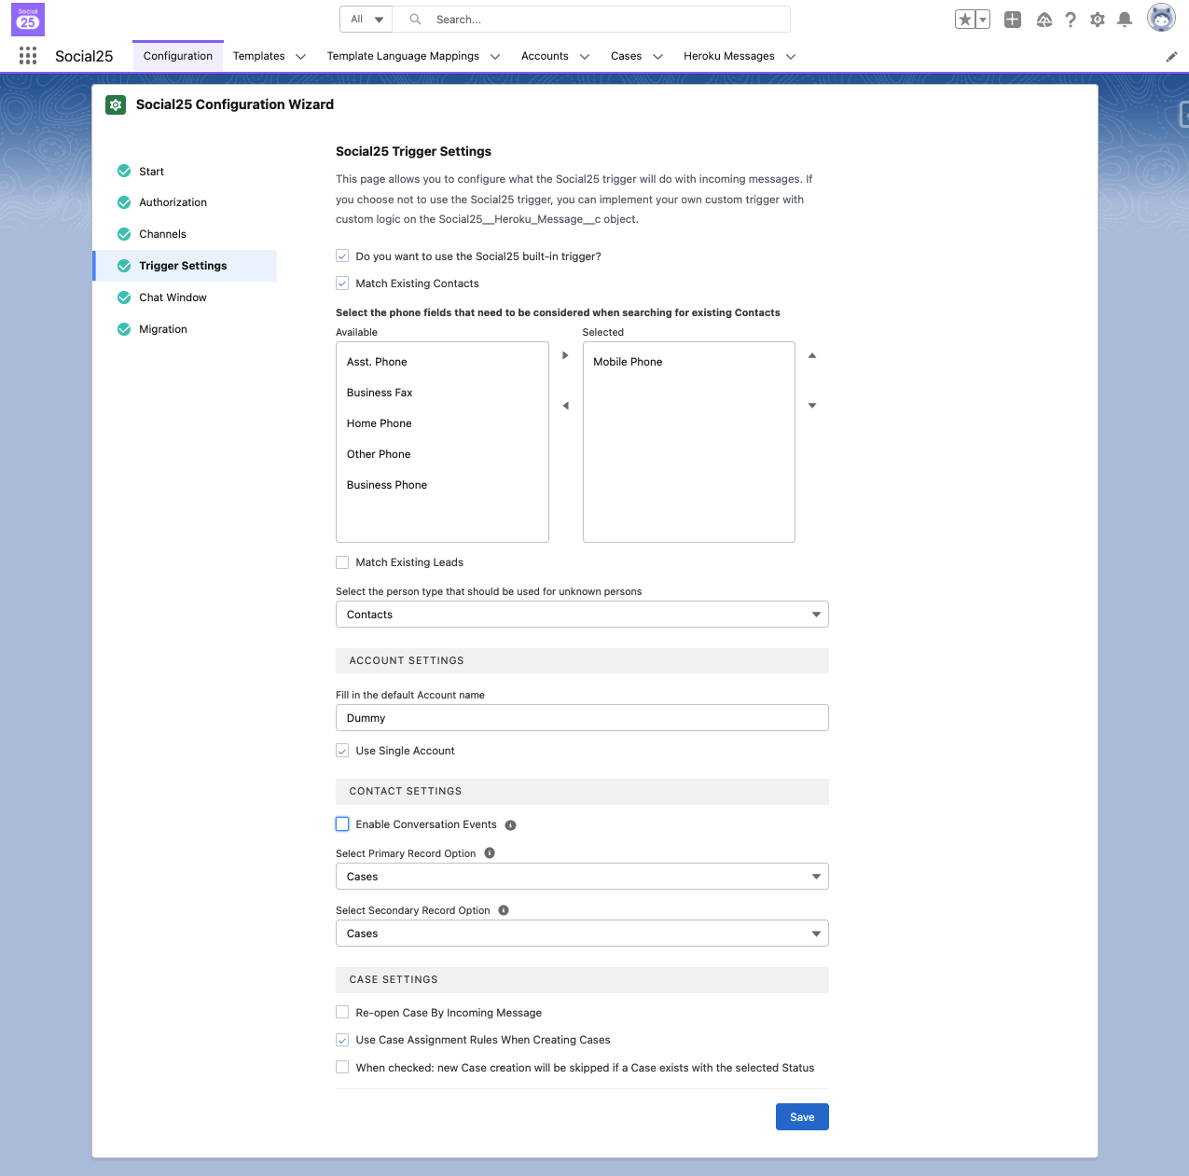The height and width of the screenshot is (1176, 1189).
Task: Open the Setup gear icon
Action: [1098, 20]
